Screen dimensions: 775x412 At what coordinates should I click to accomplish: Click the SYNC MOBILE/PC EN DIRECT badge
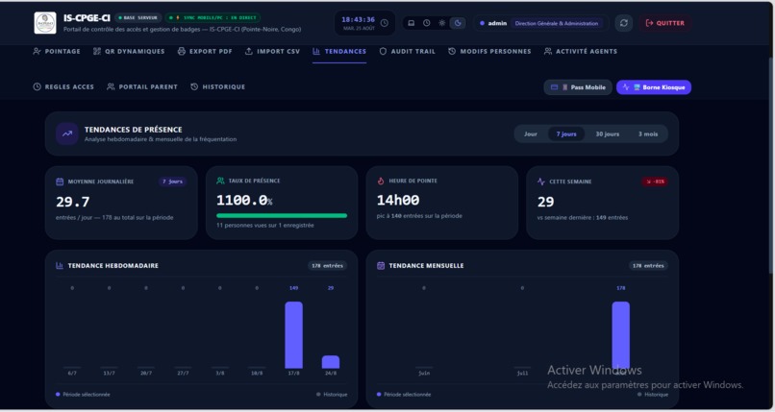pyautogui.click(x=212, y=17)
